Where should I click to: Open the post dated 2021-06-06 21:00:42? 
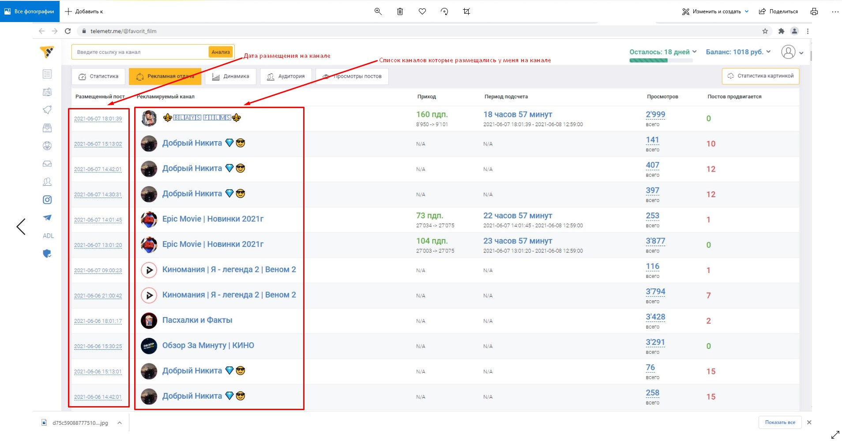click(98, 296)
